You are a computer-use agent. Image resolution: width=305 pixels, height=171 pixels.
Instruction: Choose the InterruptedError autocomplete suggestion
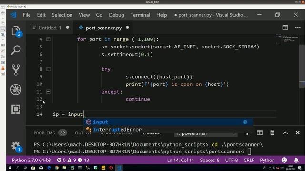pyautogui.click(x=168, y=129)
